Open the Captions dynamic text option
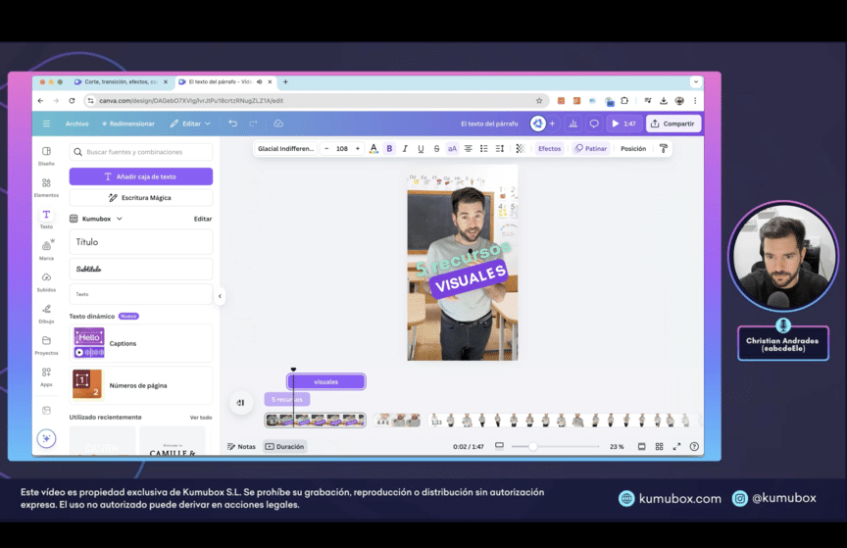 141,343
